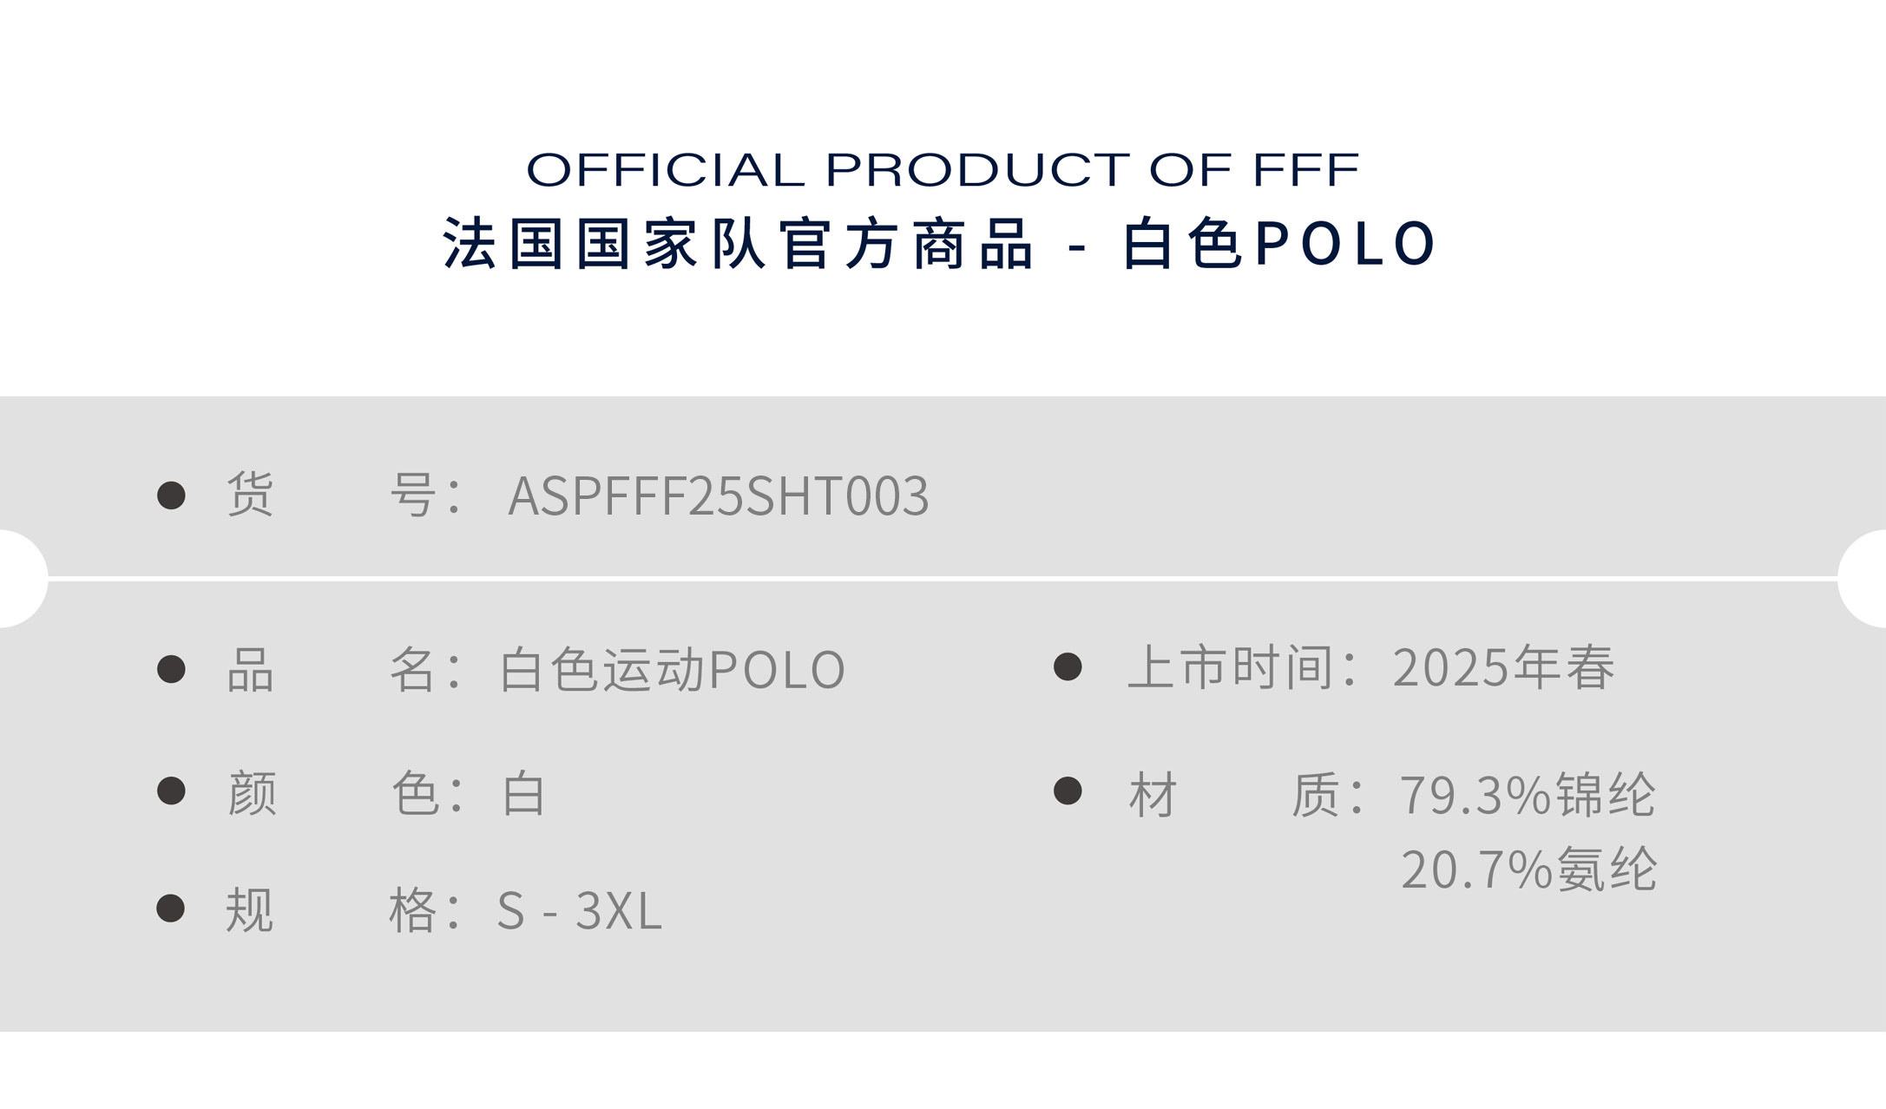Screen dimensions: 1886x1109
Task: Click the bullet dot beside 上市时间
Action: click(x=1068, y=667)
